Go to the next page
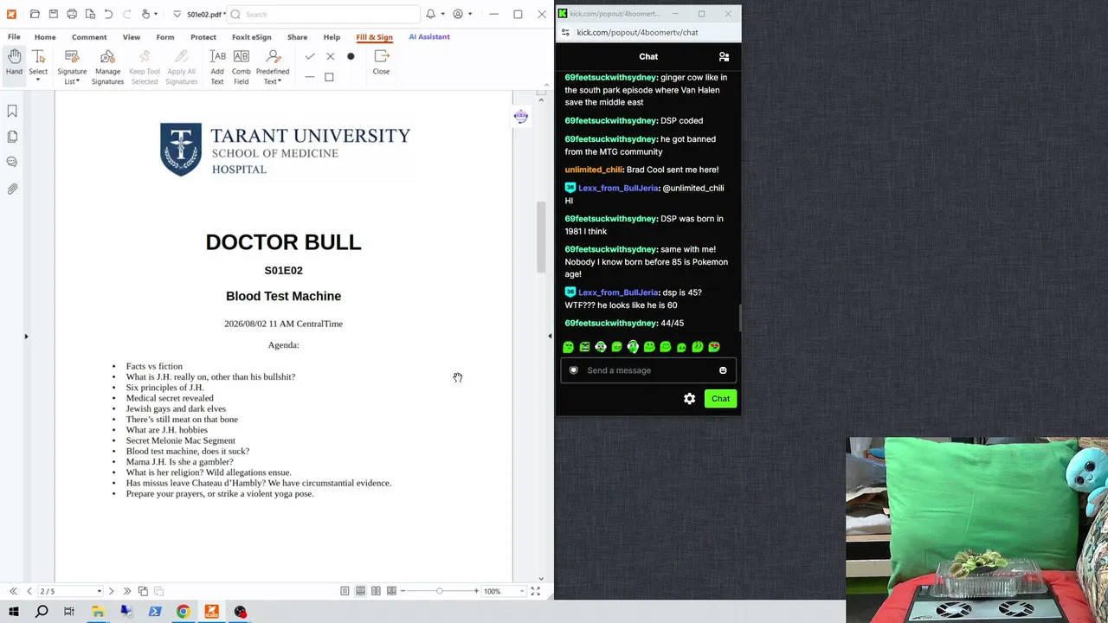 [111, 591]
